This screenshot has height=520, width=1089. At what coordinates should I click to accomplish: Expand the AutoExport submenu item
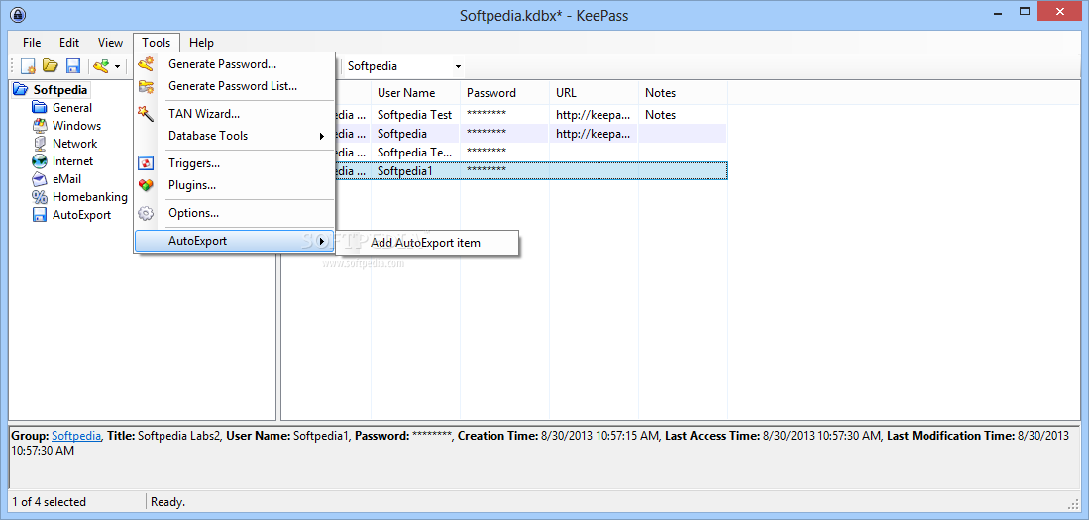235,241
